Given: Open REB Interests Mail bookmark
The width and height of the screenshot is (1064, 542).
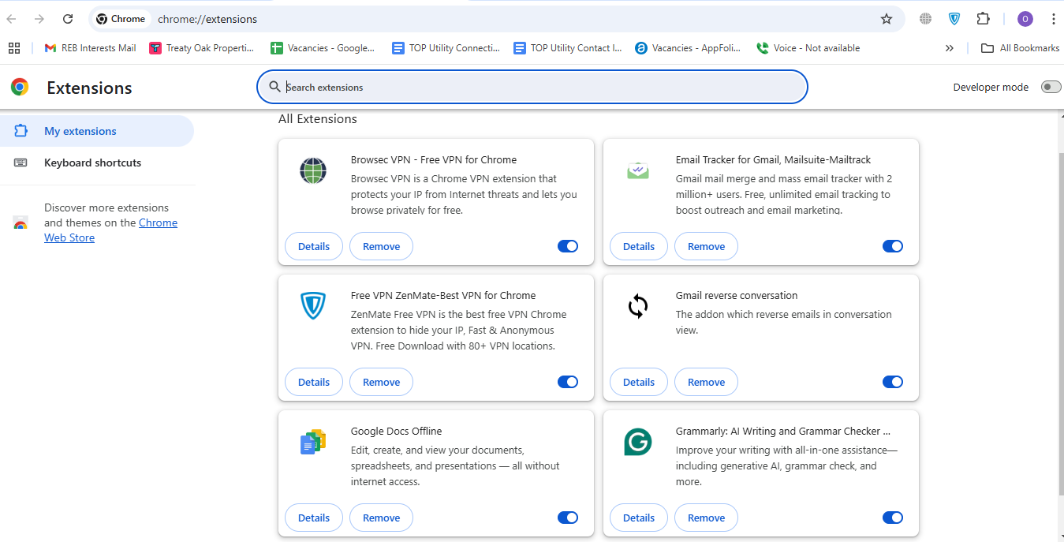Looking at the screenshot, I should tap(90, 48).
